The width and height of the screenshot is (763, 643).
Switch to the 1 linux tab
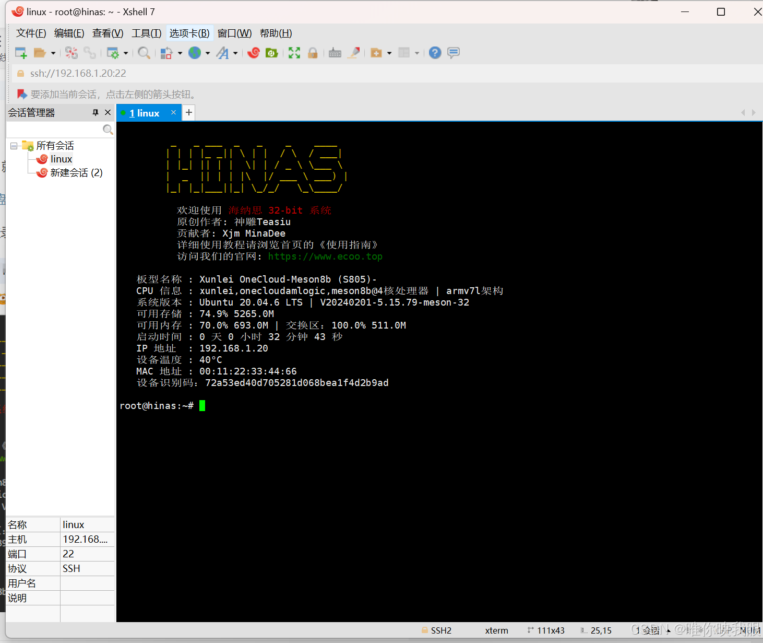click(145, 113)
